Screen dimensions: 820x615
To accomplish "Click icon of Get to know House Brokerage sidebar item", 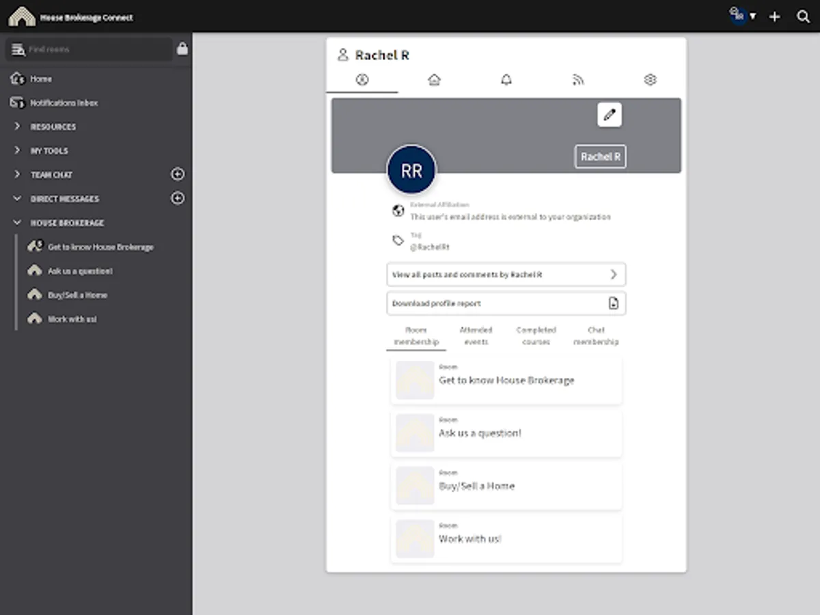I will pyautogui.click(x=35, y=246).
